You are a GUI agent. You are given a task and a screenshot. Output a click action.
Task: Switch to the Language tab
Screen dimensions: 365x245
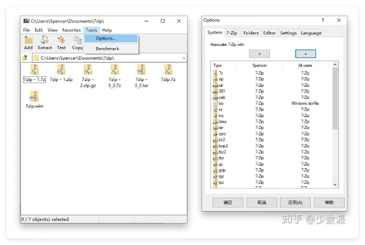pos(311,33)
